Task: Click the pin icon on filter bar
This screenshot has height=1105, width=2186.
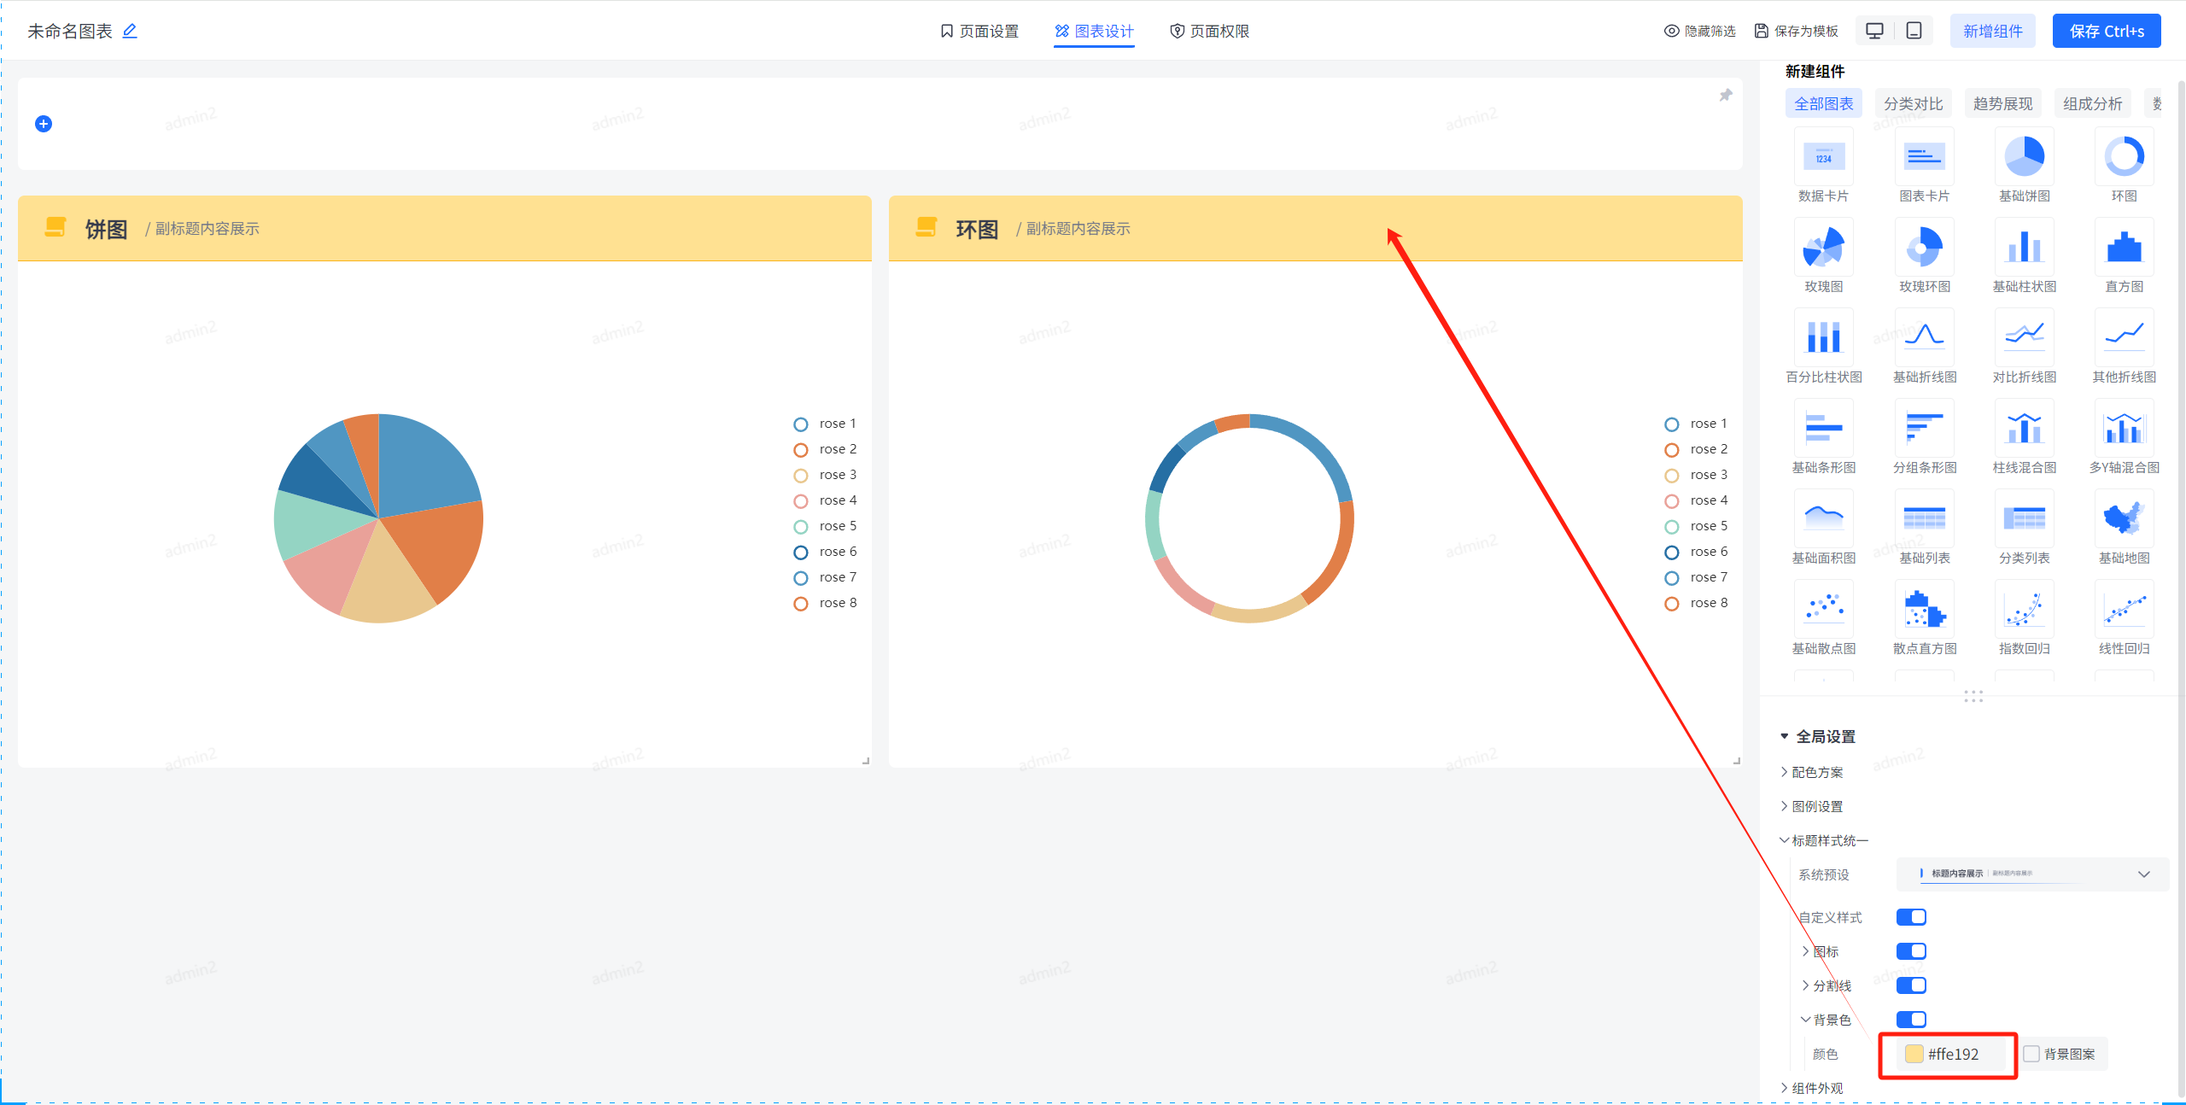Action: 1726,95
